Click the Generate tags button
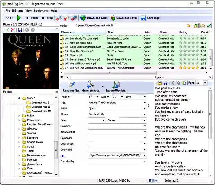 coord(91,87)
